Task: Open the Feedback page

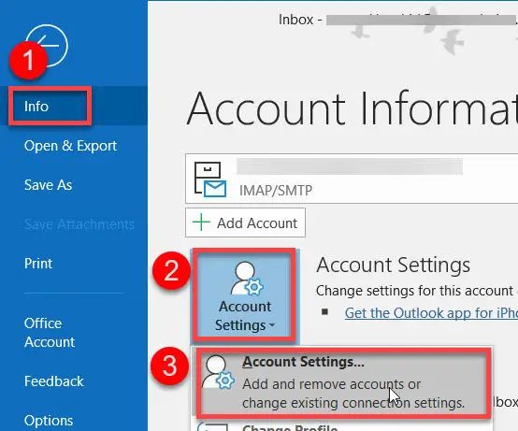Action: click(54, 381)
